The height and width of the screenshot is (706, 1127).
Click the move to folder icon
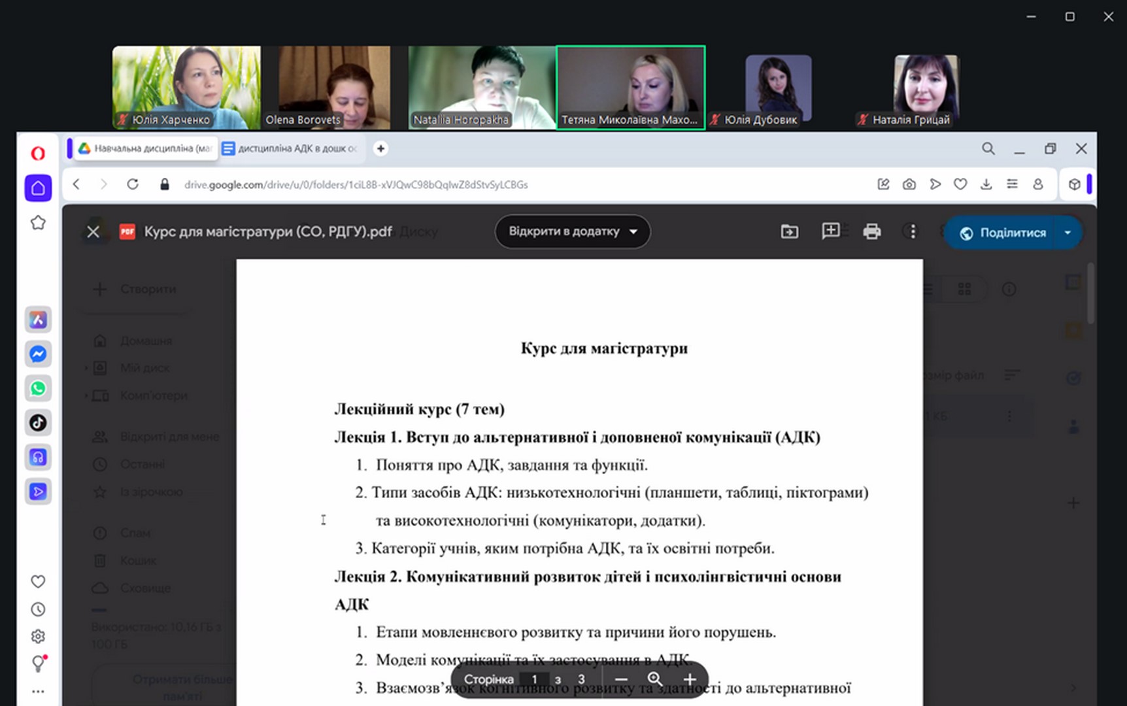coord(789,231)
